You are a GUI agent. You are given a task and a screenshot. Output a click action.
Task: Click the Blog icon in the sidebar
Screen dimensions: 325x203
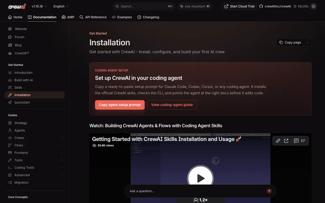click(x=10, y=45)
